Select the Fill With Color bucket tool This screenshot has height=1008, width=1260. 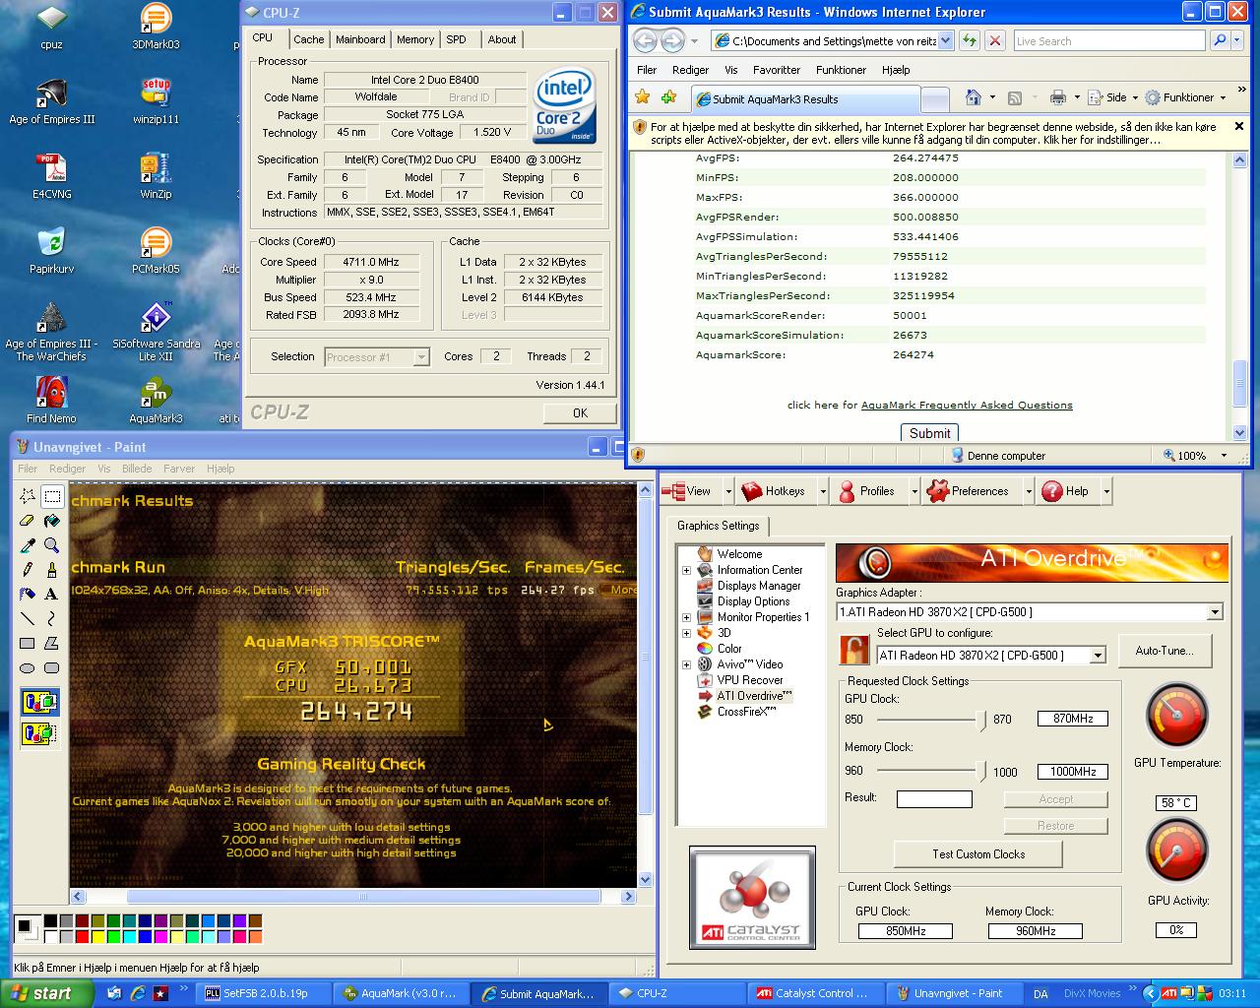pos(52,521)
